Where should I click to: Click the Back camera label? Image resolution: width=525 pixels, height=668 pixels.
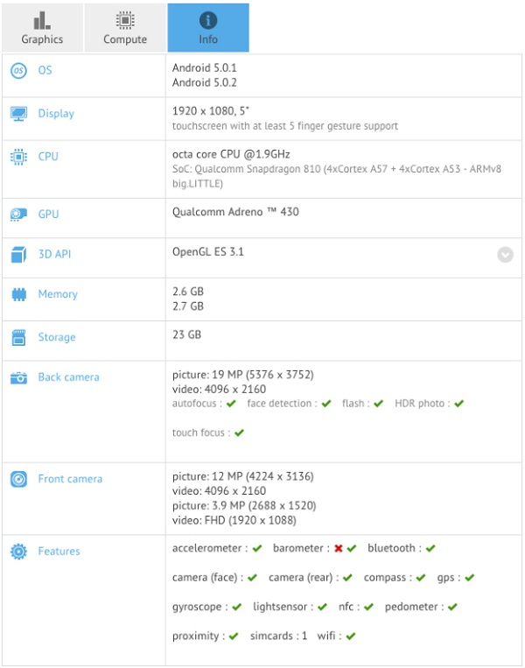click(x=68, y=377)
